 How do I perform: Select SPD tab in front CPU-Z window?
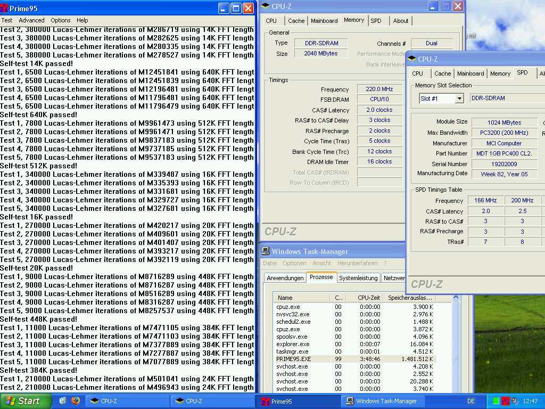522,72
